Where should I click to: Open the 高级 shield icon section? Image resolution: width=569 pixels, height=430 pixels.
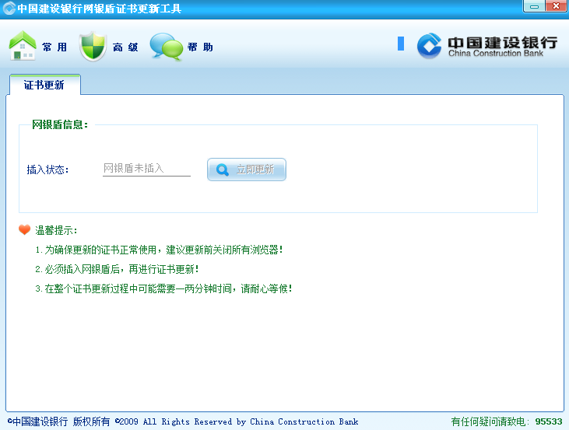coord(93,47)
